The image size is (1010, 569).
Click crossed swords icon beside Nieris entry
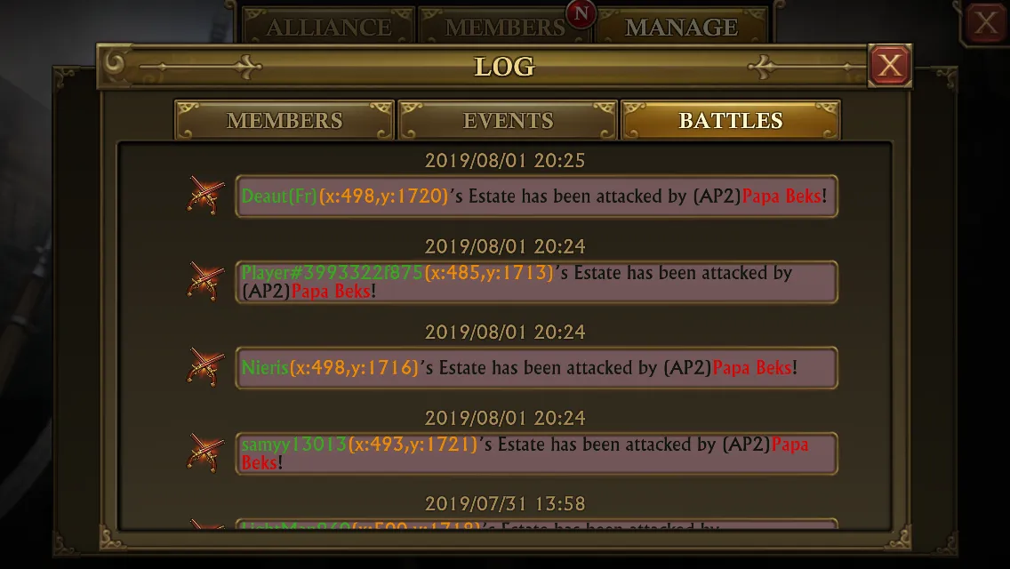tap(206, 367)
